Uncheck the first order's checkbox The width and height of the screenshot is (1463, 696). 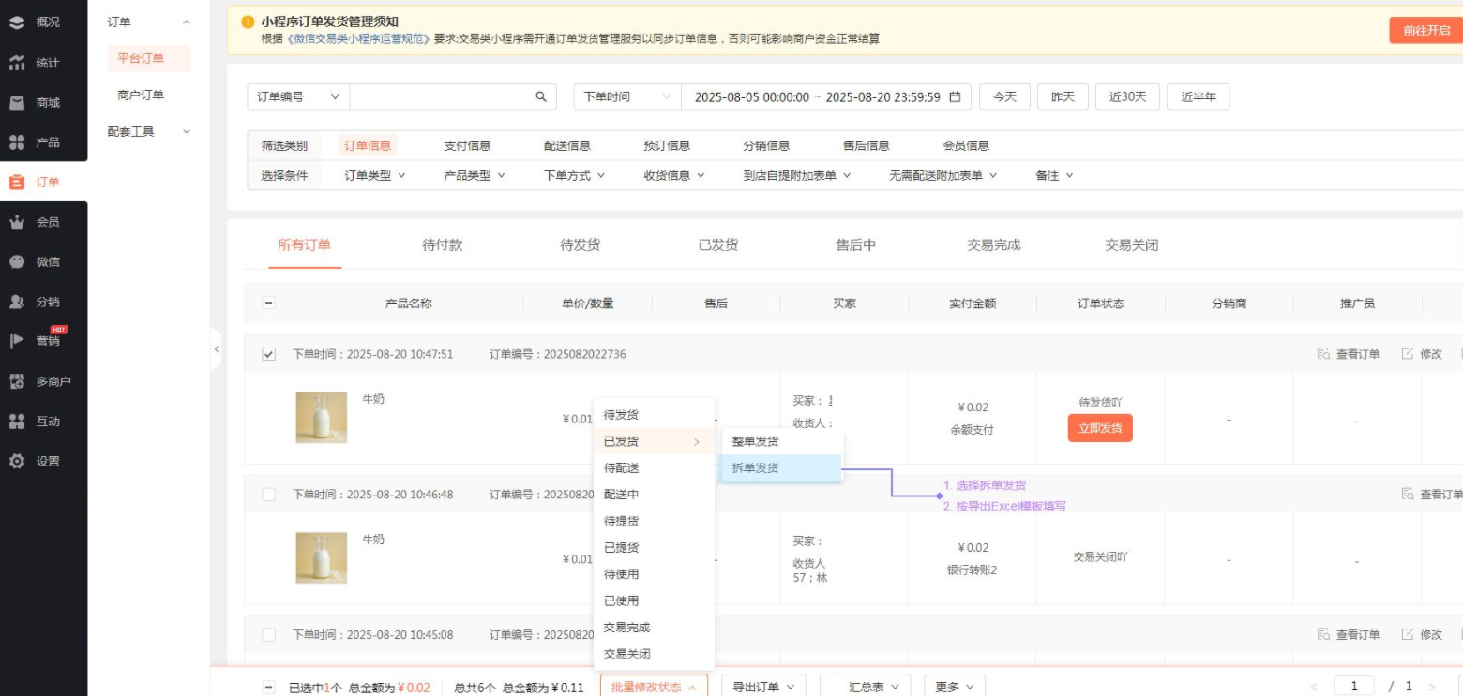(x=269, y=354)
